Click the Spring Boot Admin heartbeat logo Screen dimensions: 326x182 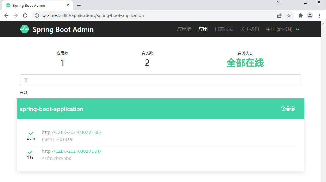pos(25,29)
